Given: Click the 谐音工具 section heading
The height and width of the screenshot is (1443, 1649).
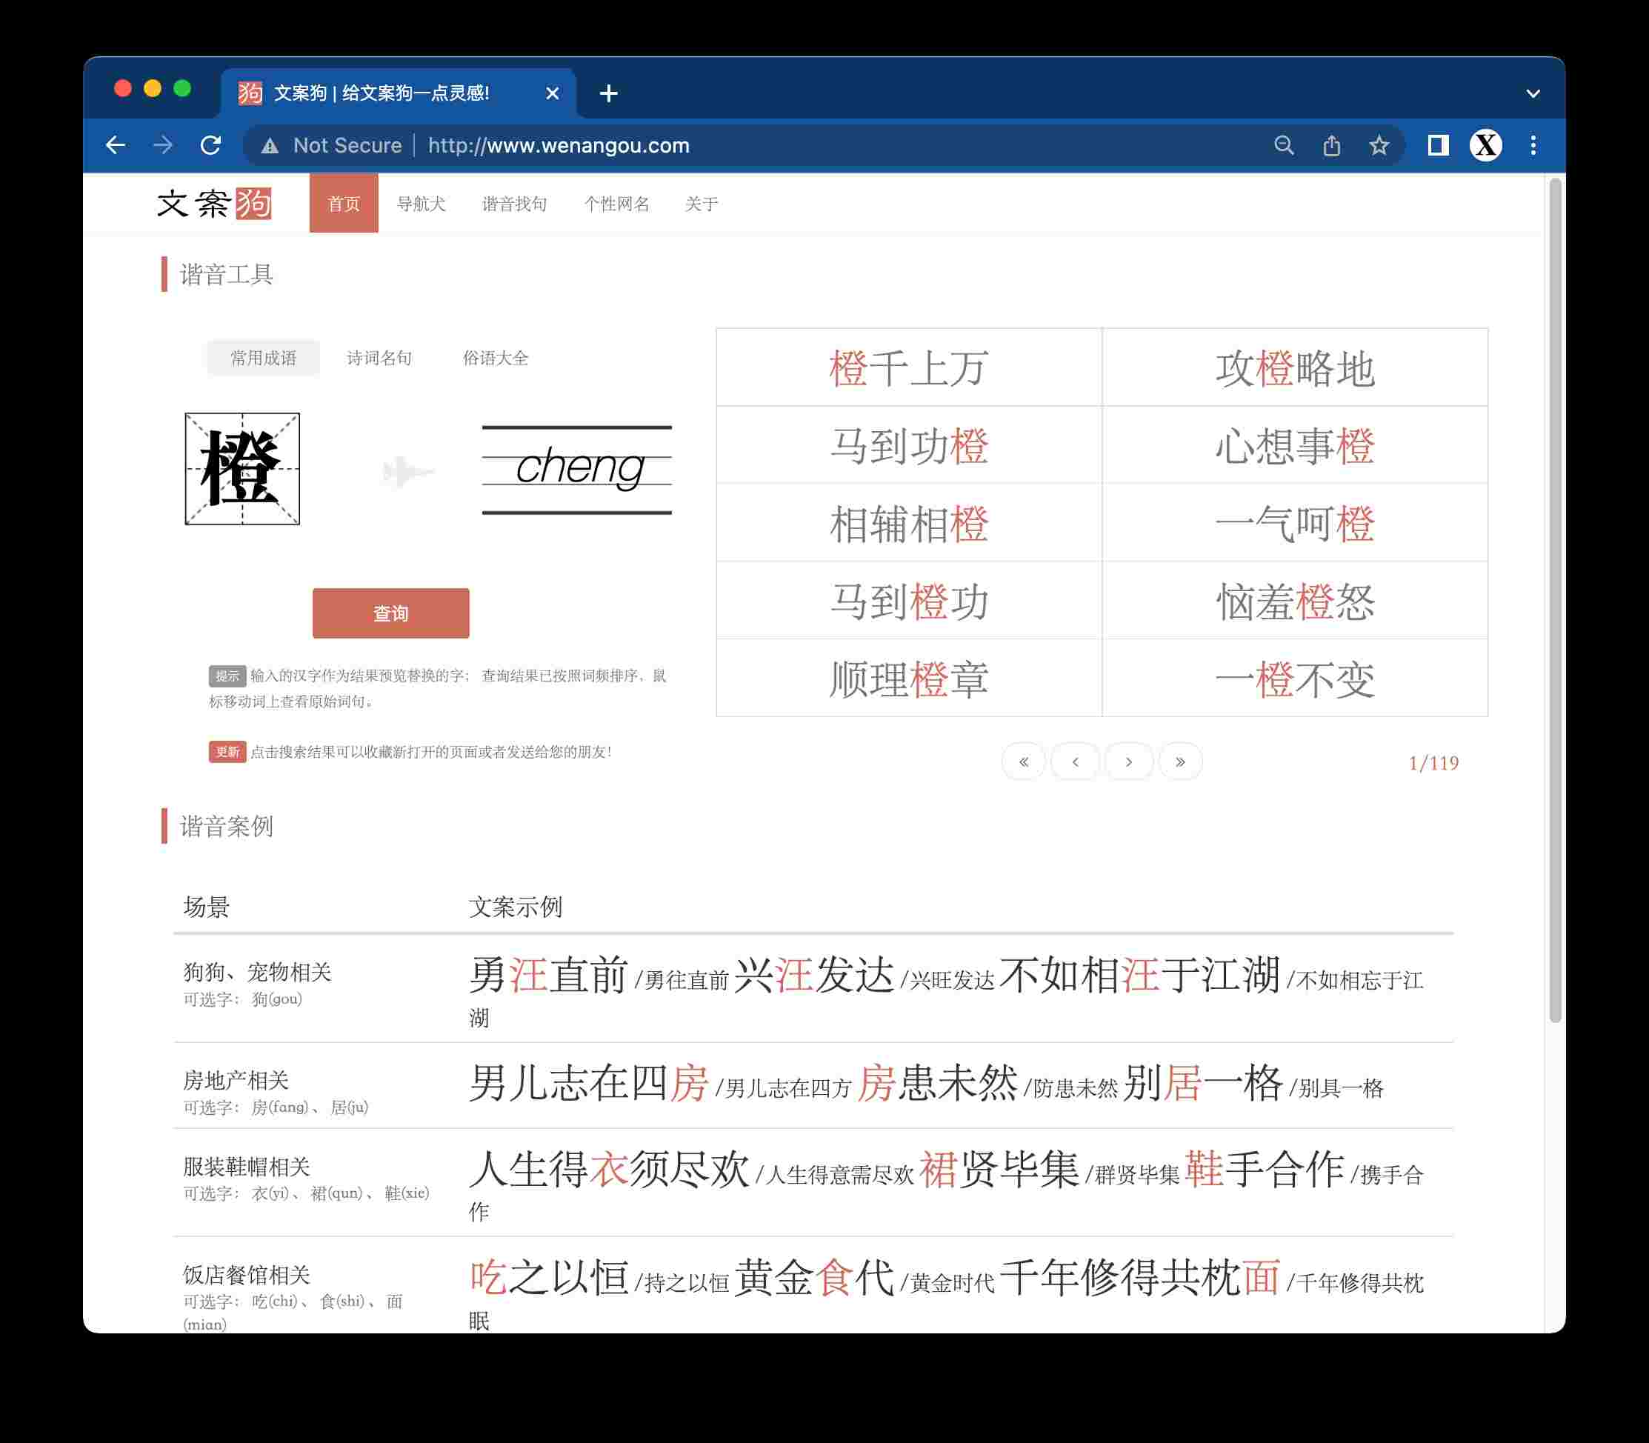Looking at the screenshot, I should tap(226, 275).
